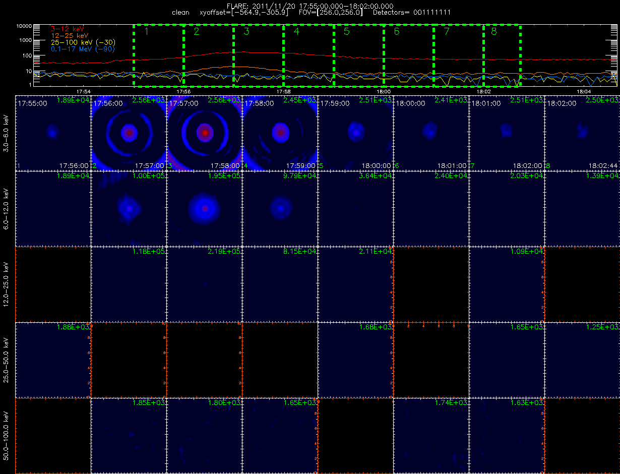620x474 pixels.
Task: Click the green peak value 1.68E+03
Action: pos(376,327)
